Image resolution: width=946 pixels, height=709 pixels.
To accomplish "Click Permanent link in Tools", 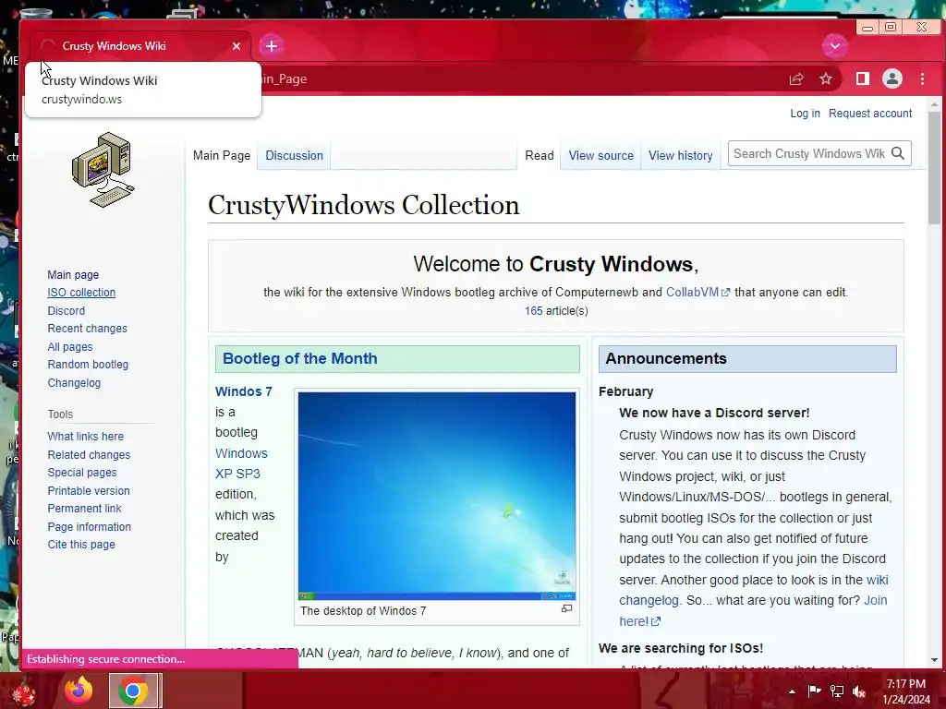I will pos(84,509).
